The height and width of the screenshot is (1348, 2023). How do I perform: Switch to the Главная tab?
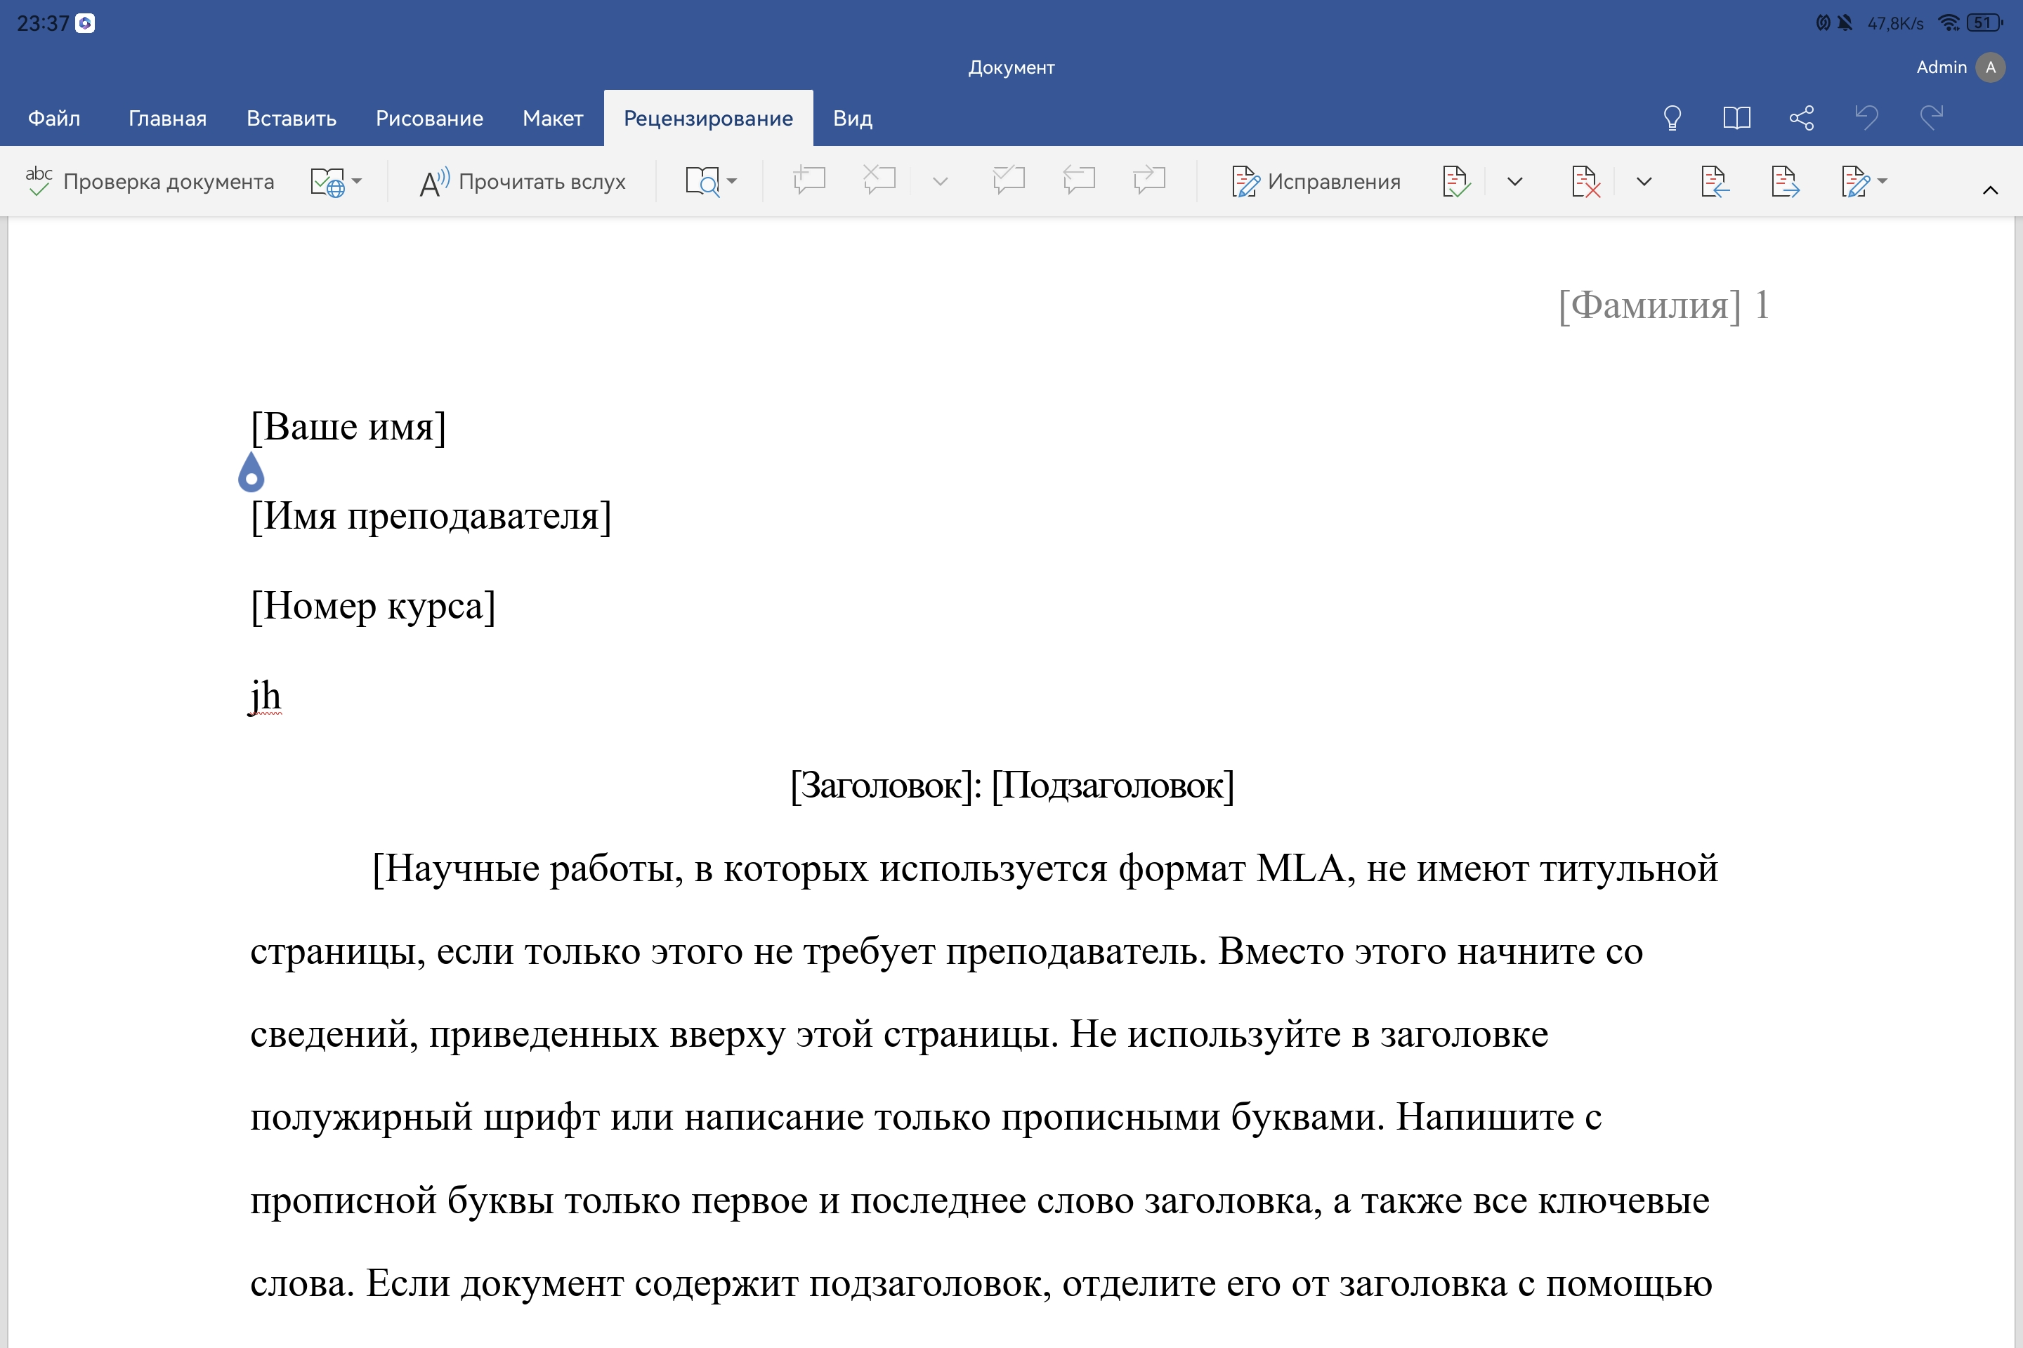tap(167, 119)
